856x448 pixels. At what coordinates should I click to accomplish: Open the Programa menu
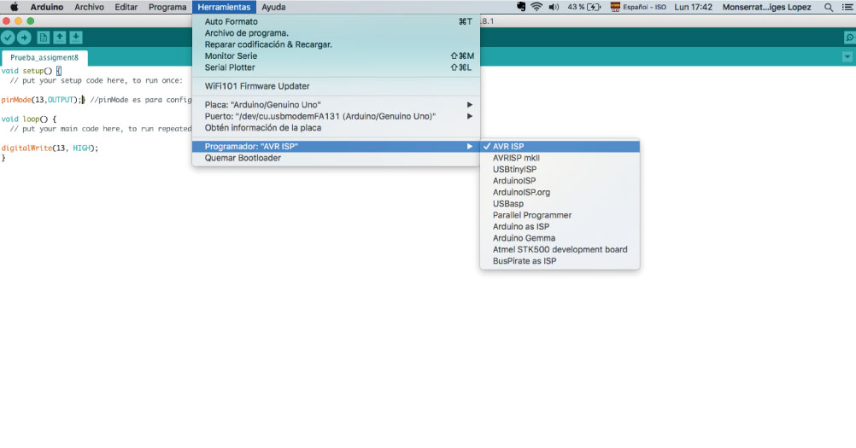click(167, 7)
